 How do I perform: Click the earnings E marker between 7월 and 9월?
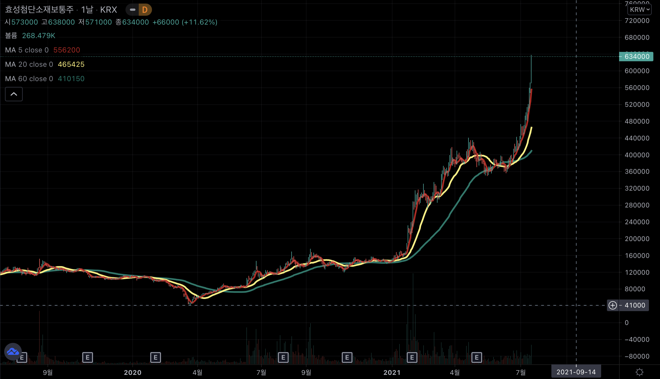point(283,357)
